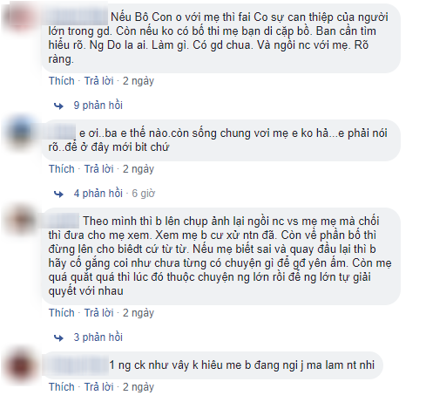The height and width of the screenshot is (402, 426).
Task: Open blurred name of last commenter
Action: [x=78, y=365]
